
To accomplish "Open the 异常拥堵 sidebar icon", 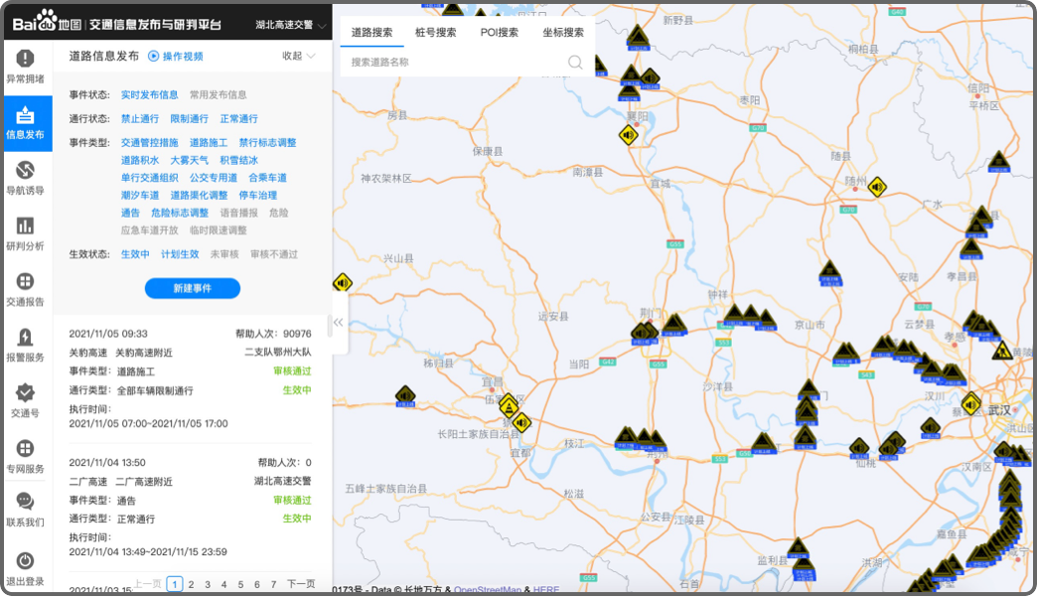I will click(25, 59).
